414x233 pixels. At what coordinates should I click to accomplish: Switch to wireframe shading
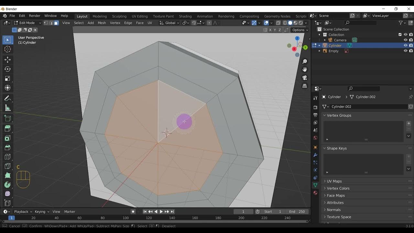(x=285, y=23)
